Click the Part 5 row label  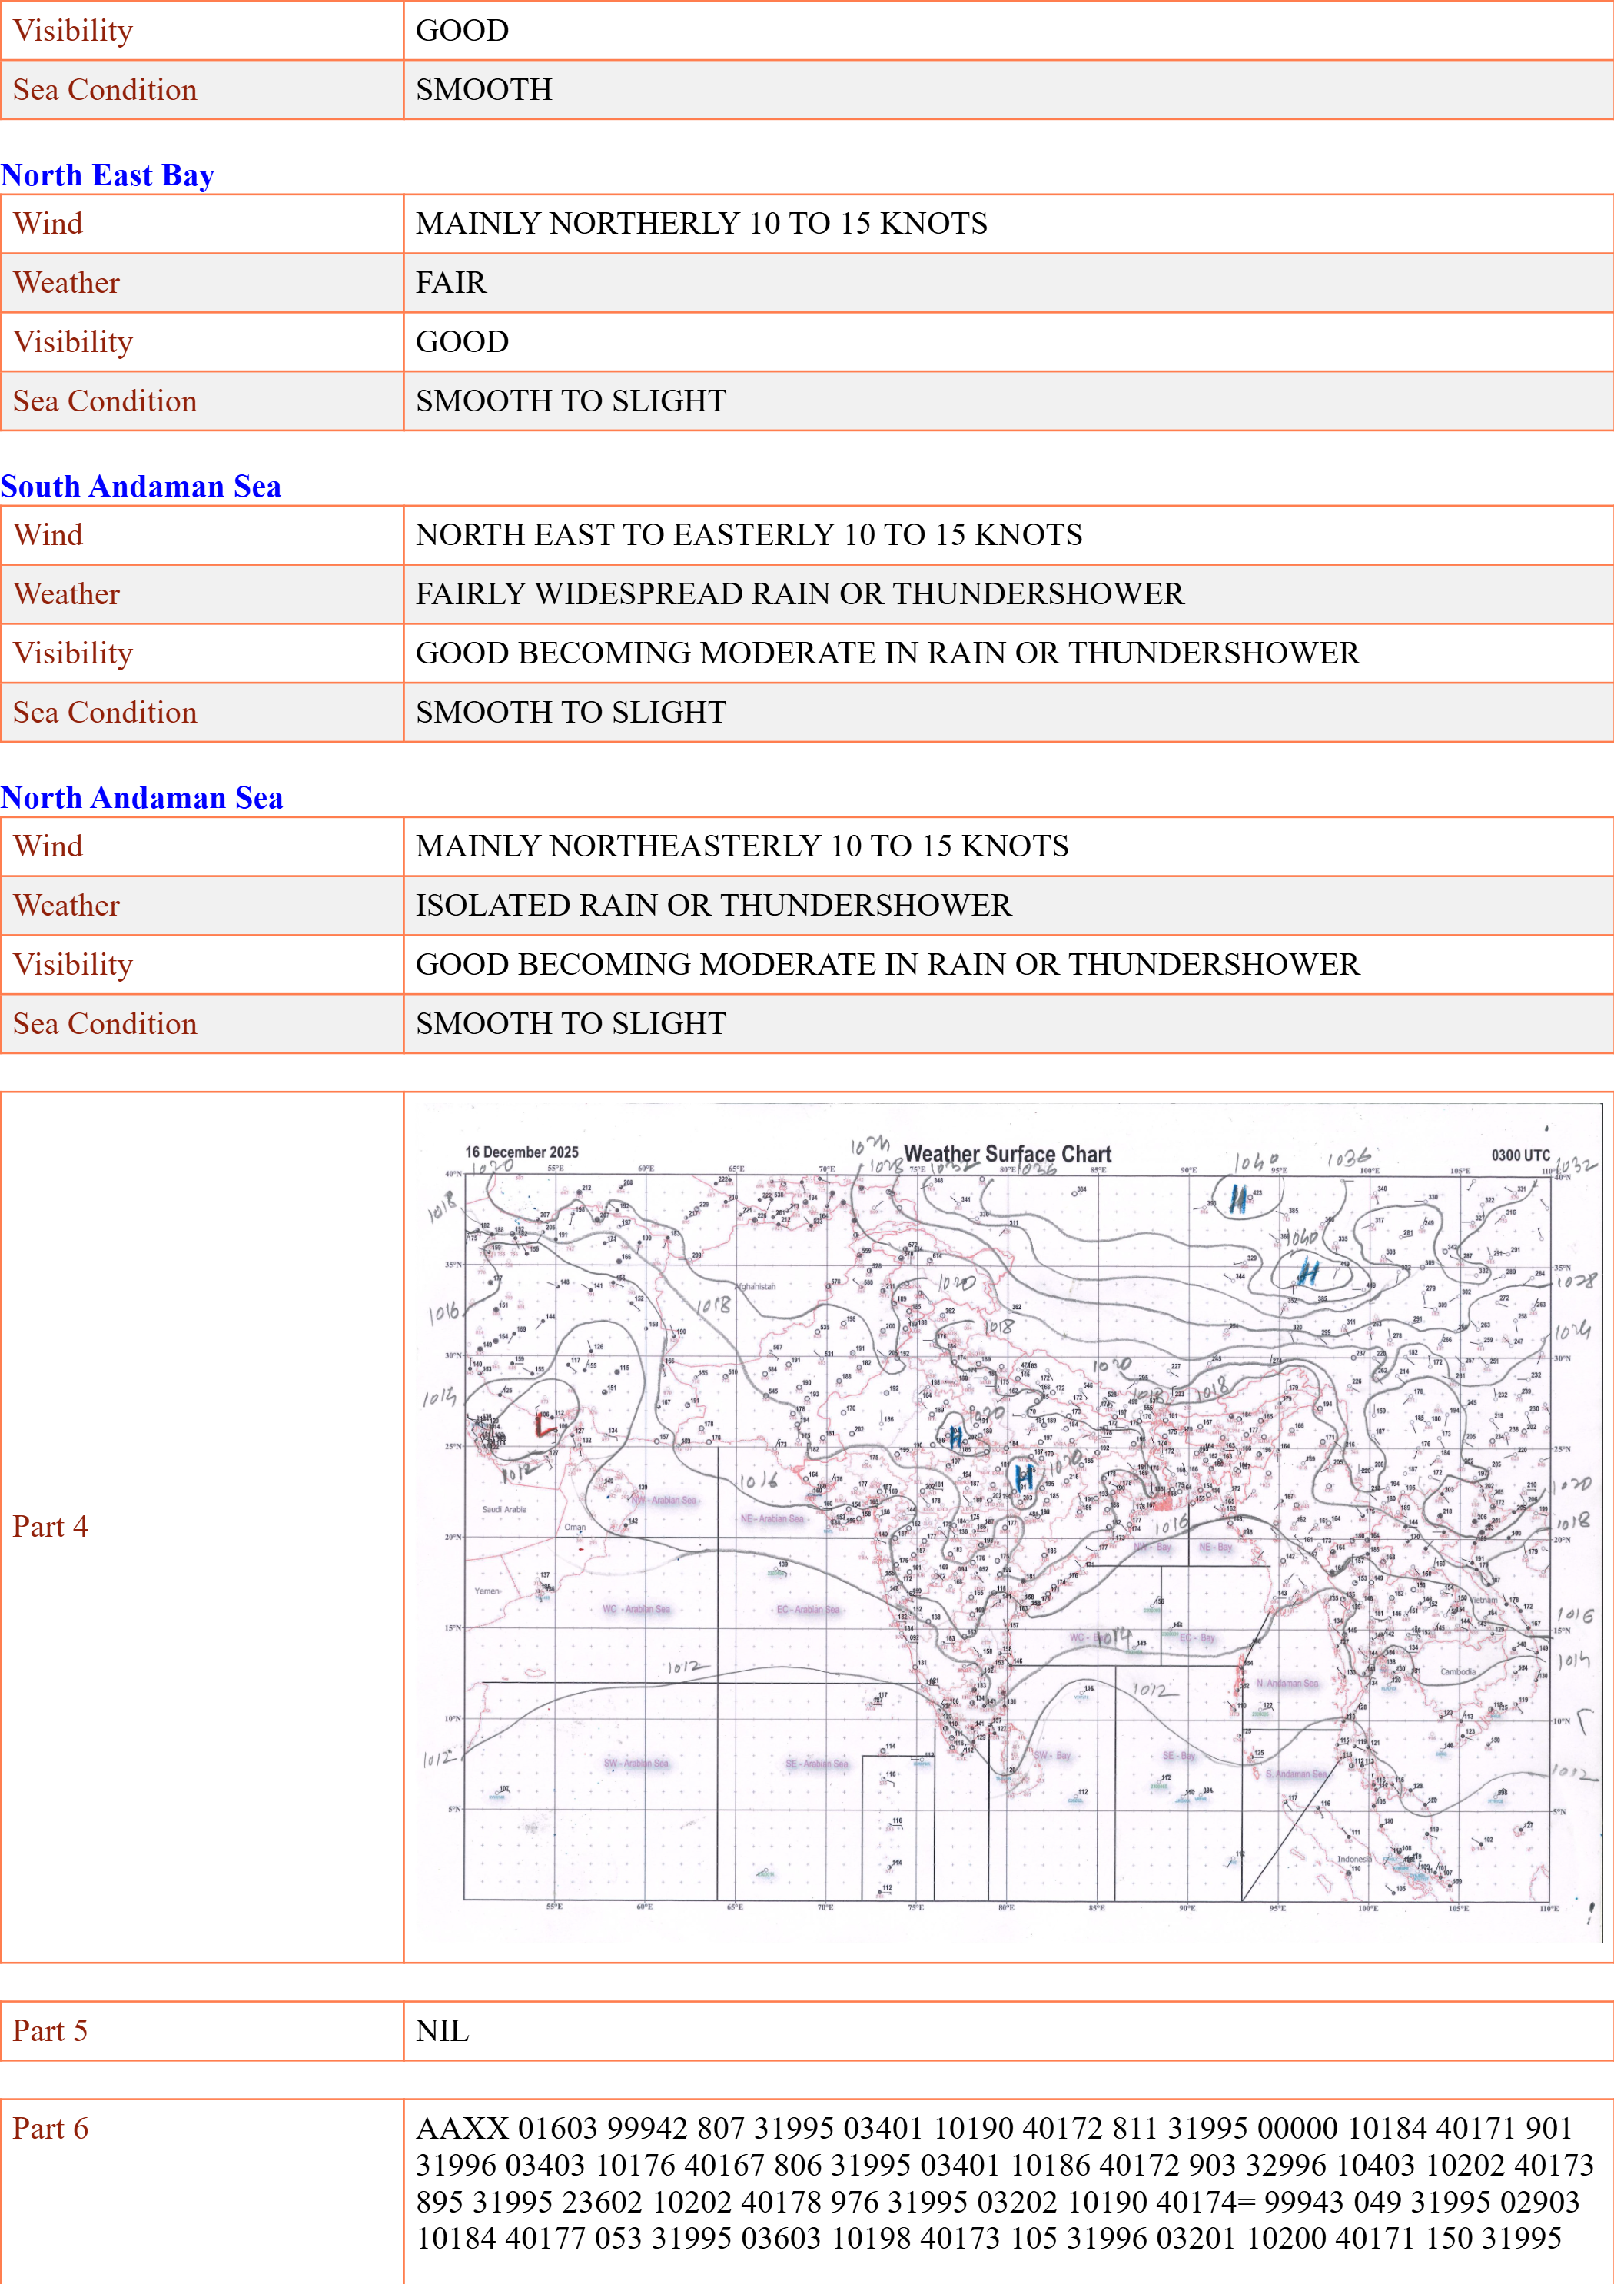pyautogui.click(x=51, y=2030)
